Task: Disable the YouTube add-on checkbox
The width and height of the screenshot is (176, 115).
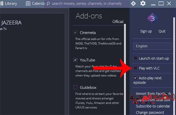Action: click(75, 60)
